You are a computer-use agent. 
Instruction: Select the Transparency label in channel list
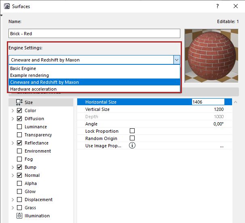coord(38,135)
